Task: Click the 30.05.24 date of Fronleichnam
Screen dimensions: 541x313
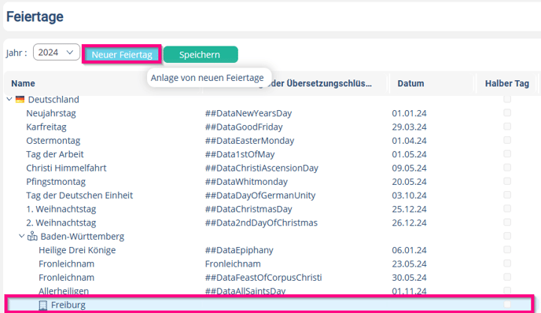Action: click(x=409, y=278)
